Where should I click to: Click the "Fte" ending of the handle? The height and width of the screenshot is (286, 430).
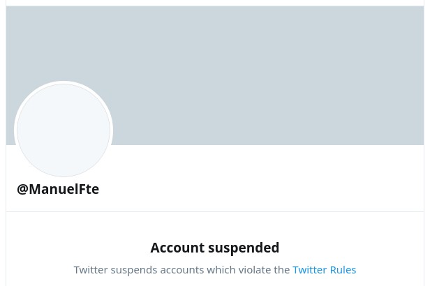point(89,189)
